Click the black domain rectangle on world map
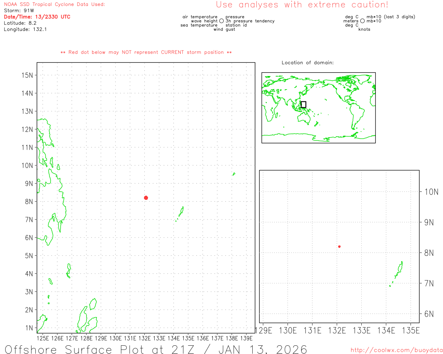The width and height of the screenshot is (443, 354). [x=304, y=104]
